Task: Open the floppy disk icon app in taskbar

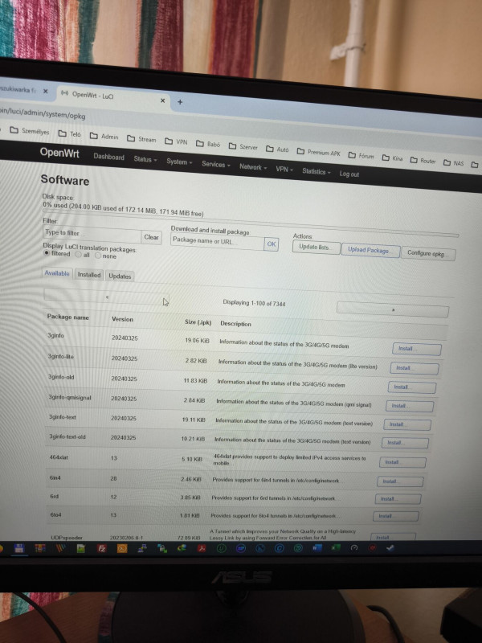Action: pyautogui.click(x=18, y=548)
